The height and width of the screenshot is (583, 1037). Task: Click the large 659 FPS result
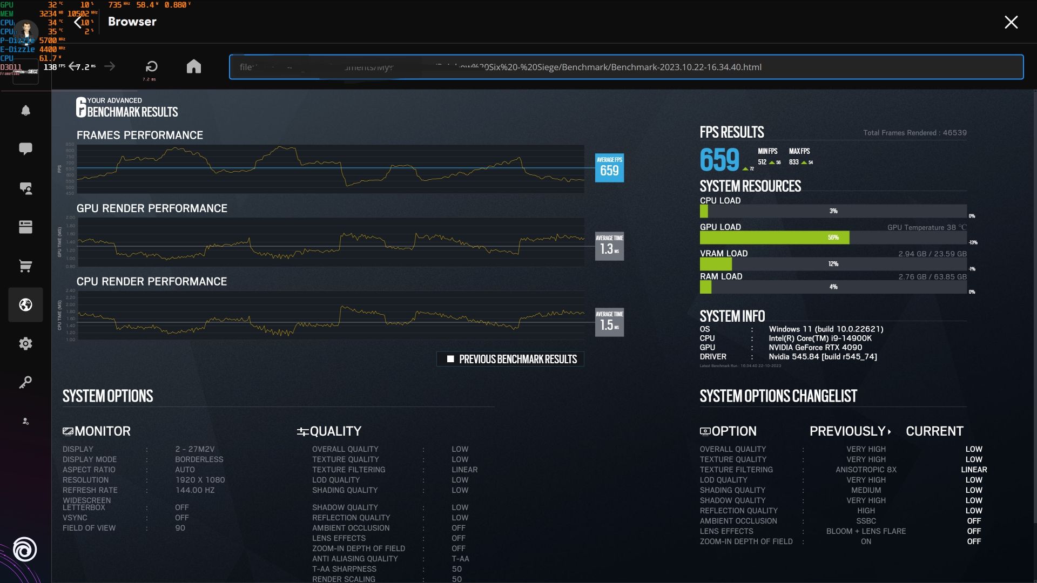pos(719,160)
